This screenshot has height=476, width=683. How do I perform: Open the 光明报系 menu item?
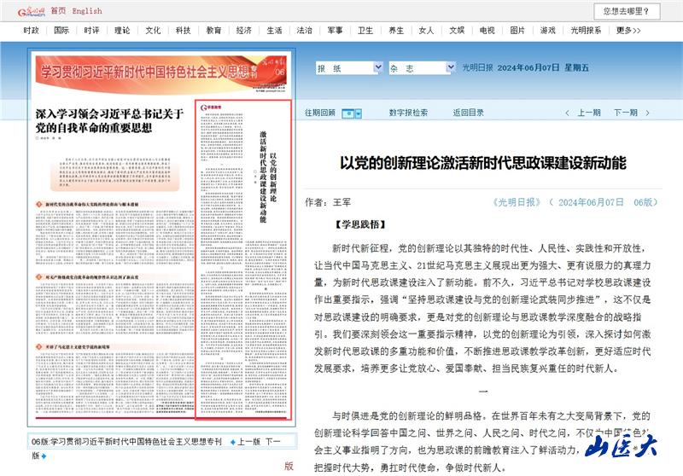[586, 30]
